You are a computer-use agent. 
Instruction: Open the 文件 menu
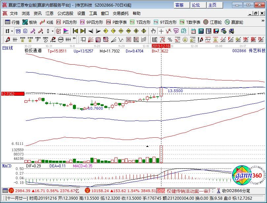[x=14, y=13]
